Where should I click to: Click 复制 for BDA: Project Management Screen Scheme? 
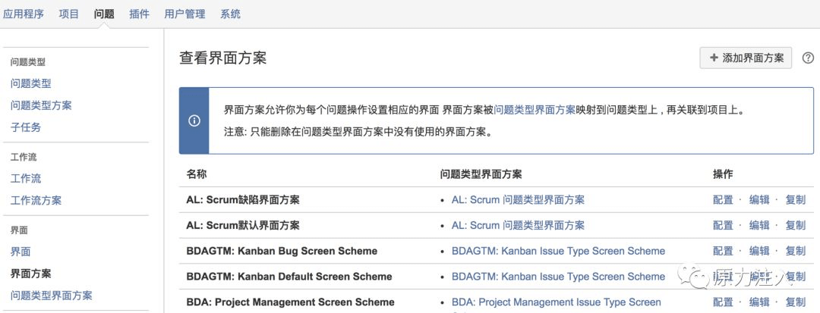pyautogui.click(x=796, y=302)
